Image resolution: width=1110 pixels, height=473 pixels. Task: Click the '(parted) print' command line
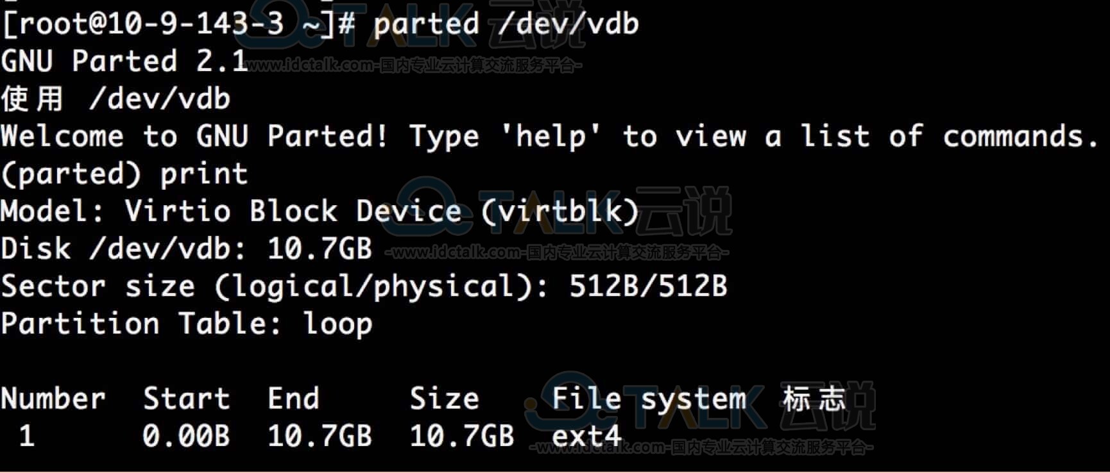(124, 174)
